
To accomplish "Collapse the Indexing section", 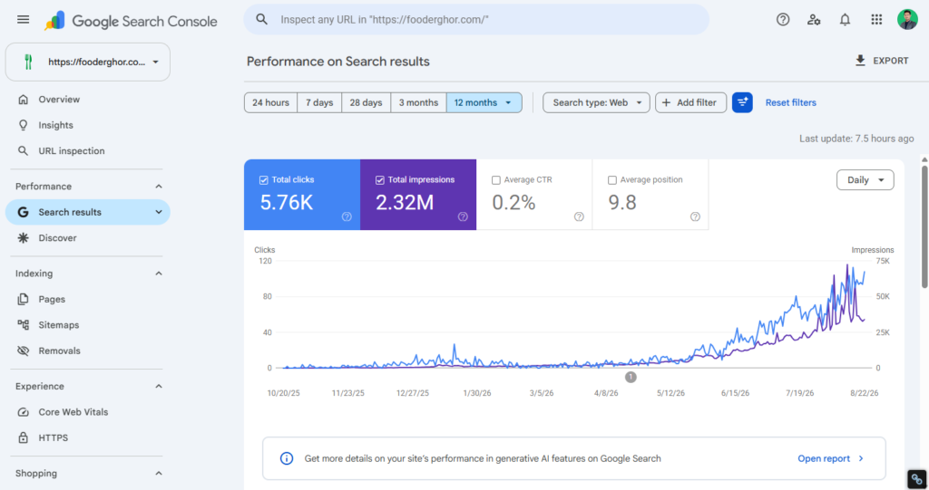I will pos(159,274).
